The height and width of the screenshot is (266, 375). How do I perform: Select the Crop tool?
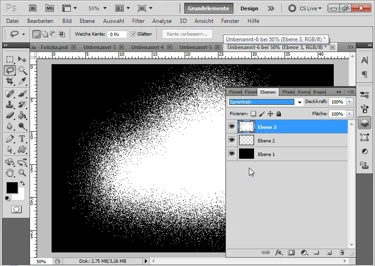click(10, 81)
